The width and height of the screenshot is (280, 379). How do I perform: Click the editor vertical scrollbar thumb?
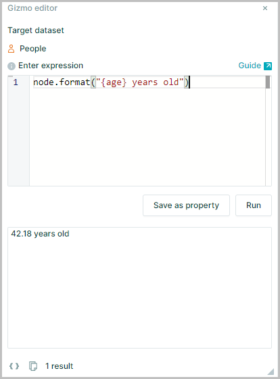click(x=268, y=82)
